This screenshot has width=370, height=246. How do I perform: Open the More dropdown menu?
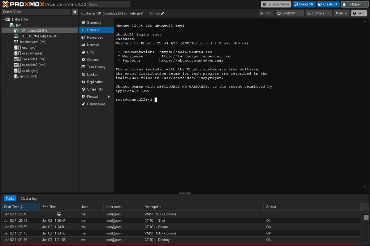click(341, 13)
